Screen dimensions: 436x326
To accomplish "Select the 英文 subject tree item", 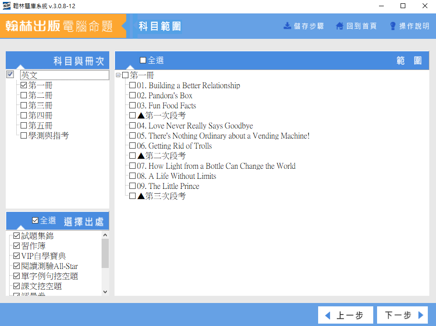I will 29,75.
